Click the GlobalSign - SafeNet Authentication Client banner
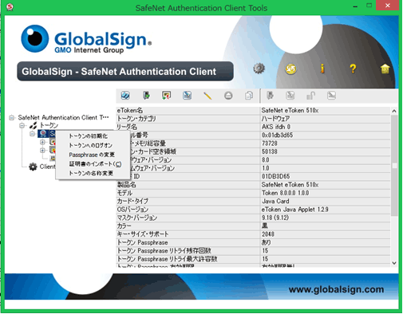The width and height of the screenshot is (403, 314). click(x=125, y=71)
